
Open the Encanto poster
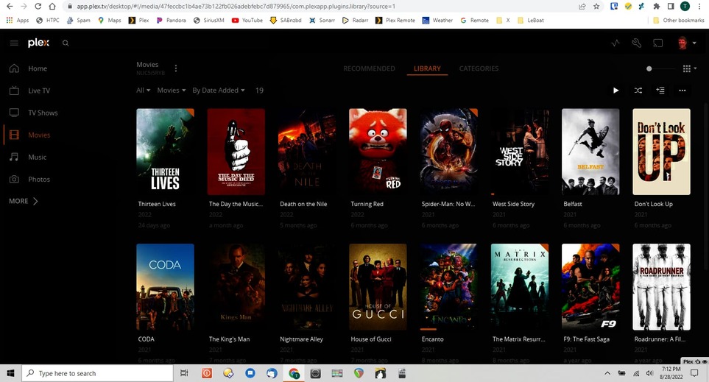pyautogui.click(x=448, y=286)
